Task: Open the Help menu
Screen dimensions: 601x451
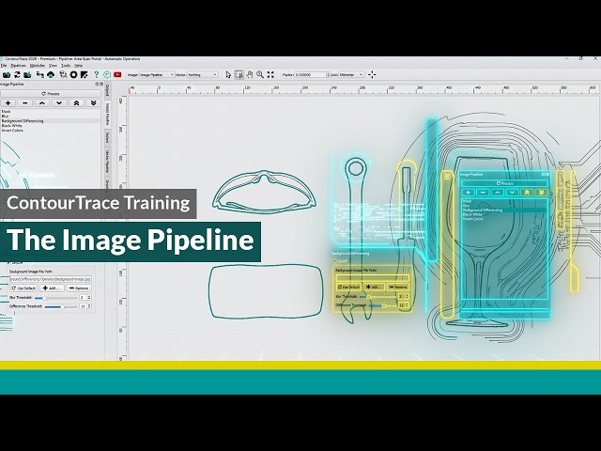Action: [x=78, y=66]
